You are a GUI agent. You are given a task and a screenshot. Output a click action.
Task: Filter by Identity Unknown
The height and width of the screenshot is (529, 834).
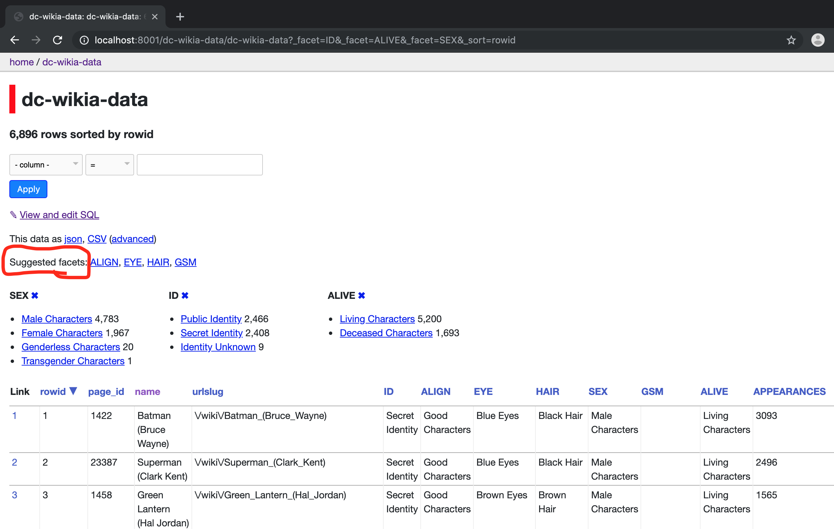coord(218,347)
